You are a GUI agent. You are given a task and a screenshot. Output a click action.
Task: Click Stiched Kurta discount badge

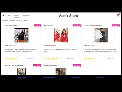coord(37,65)
